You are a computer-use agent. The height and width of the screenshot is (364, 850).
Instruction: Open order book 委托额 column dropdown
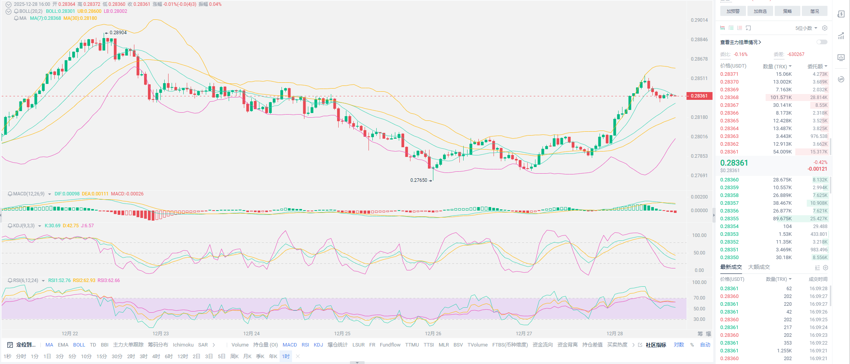pos(817,66)
